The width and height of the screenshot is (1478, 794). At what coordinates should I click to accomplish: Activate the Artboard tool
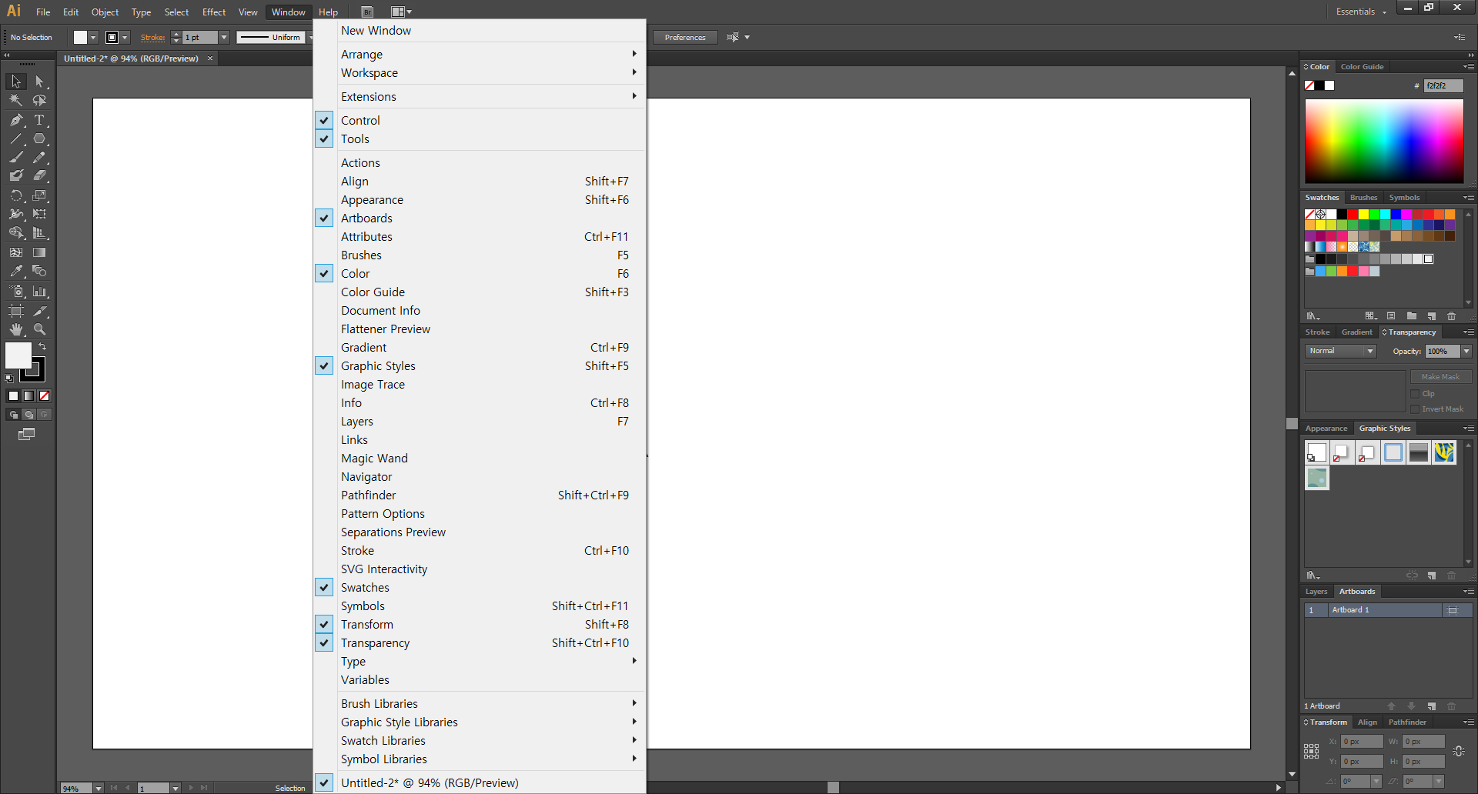click(x=15, y=311)
